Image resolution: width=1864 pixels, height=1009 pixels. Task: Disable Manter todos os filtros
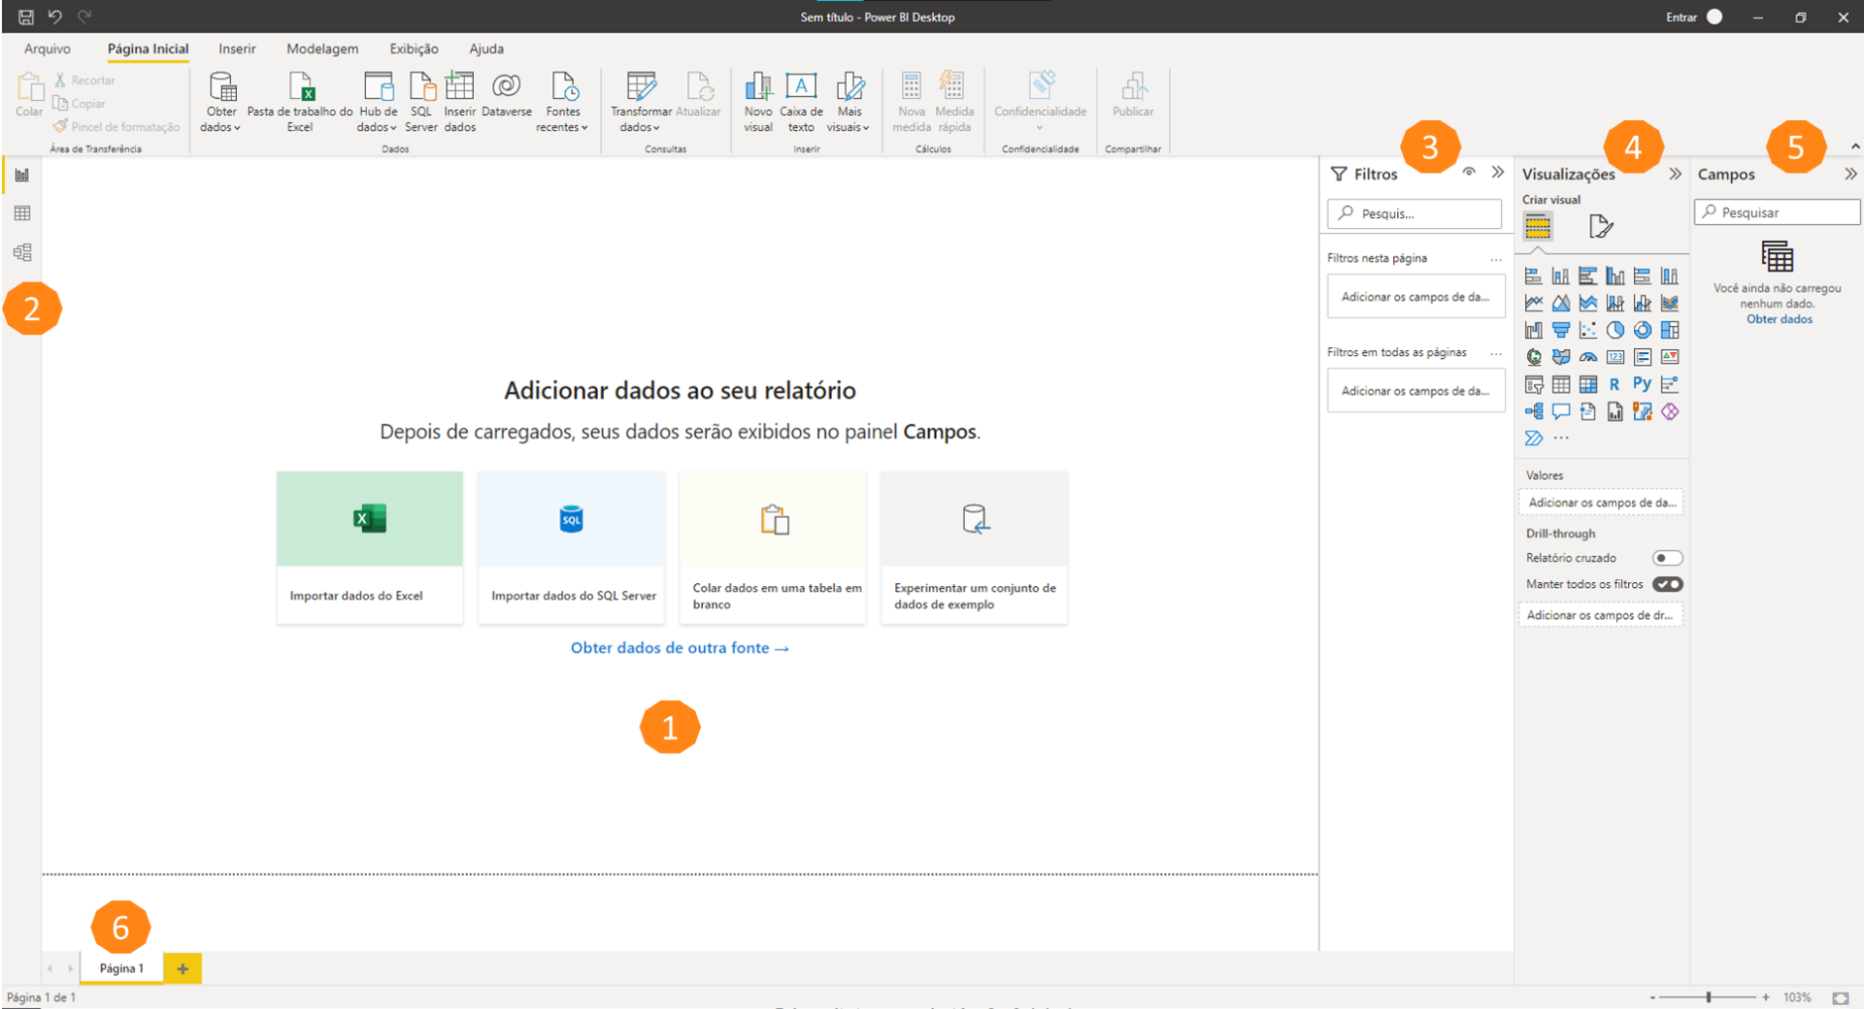pos(1668,584)
